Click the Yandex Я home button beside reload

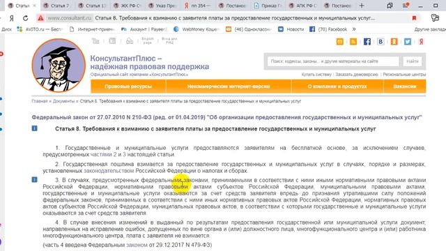12,18
